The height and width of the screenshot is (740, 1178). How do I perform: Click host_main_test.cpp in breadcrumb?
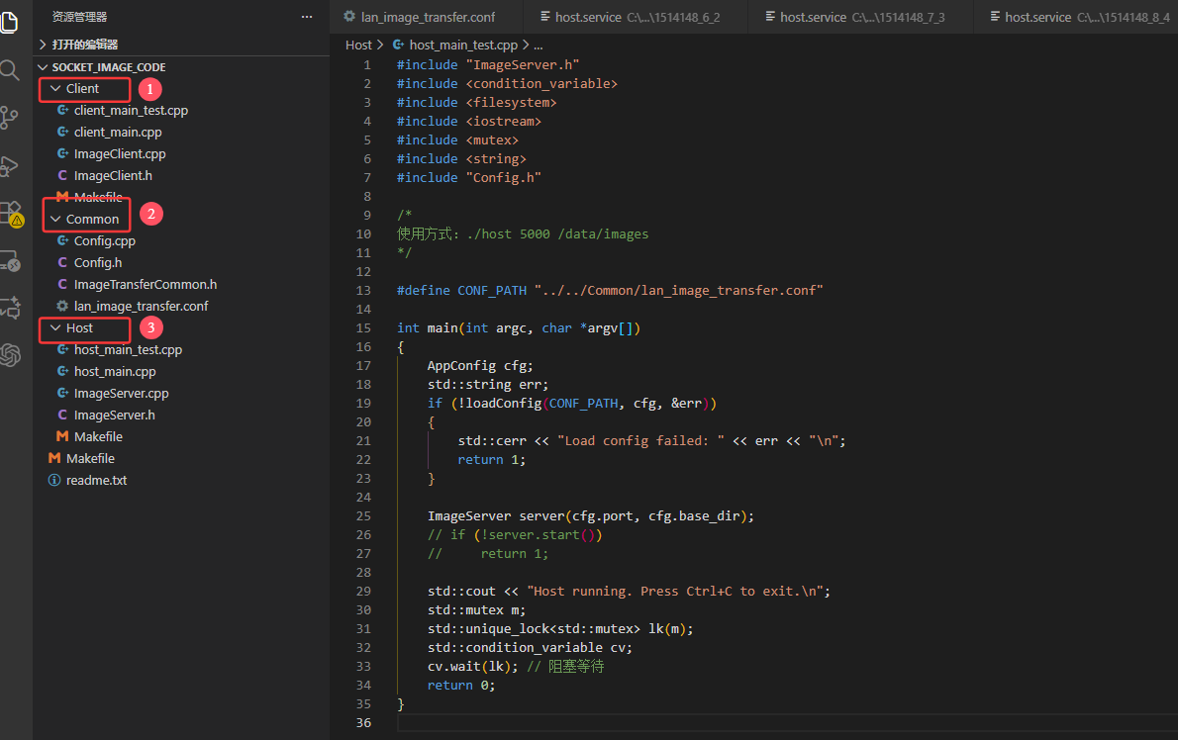463,46
